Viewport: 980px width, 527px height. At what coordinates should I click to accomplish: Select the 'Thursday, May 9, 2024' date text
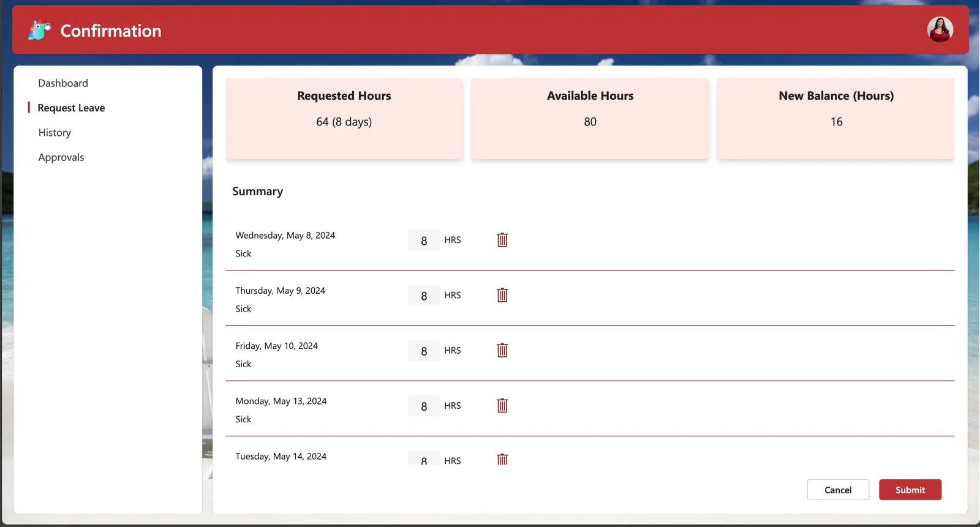281,291
